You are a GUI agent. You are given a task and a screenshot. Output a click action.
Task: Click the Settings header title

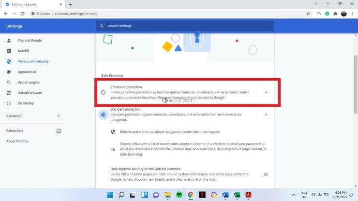point(14,26)
